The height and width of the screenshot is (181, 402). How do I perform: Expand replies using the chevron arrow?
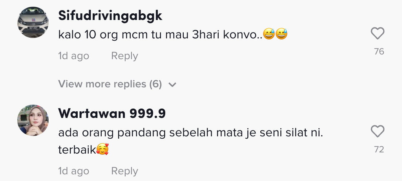[x=172, y=84]
